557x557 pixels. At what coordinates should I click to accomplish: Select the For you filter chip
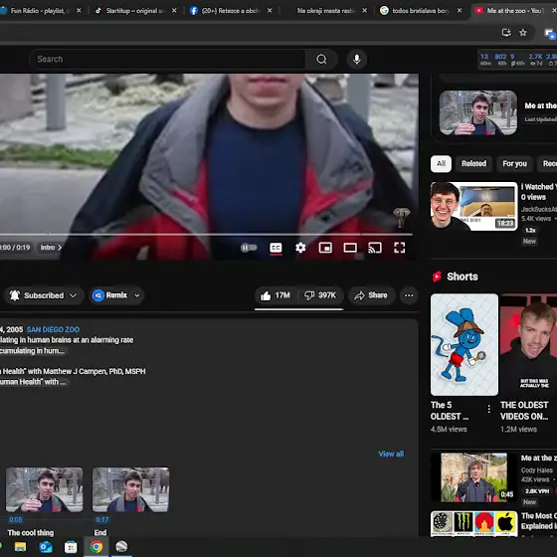coord(515,164)
